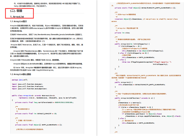The height and width of the screenshot is (136, 189).
Task: Click the subheading "1.1 ArrayList简介"
Action: tap(19, 21)
